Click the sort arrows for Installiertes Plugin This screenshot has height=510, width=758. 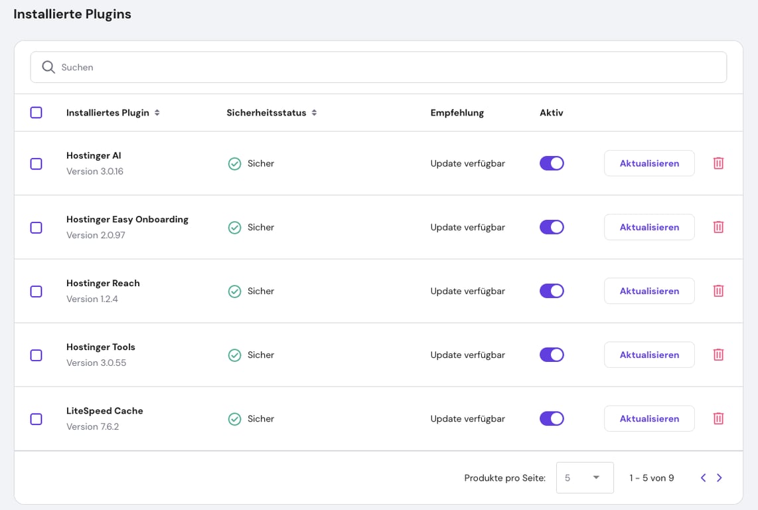pyautogui.click(x=157, y=112)
